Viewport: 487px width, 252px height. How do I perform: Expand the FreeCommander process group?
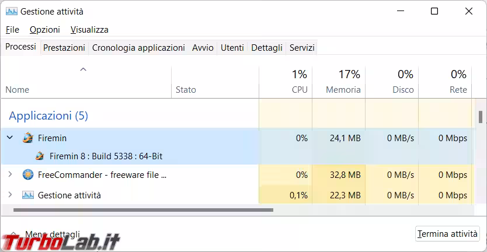click(10, 174)
